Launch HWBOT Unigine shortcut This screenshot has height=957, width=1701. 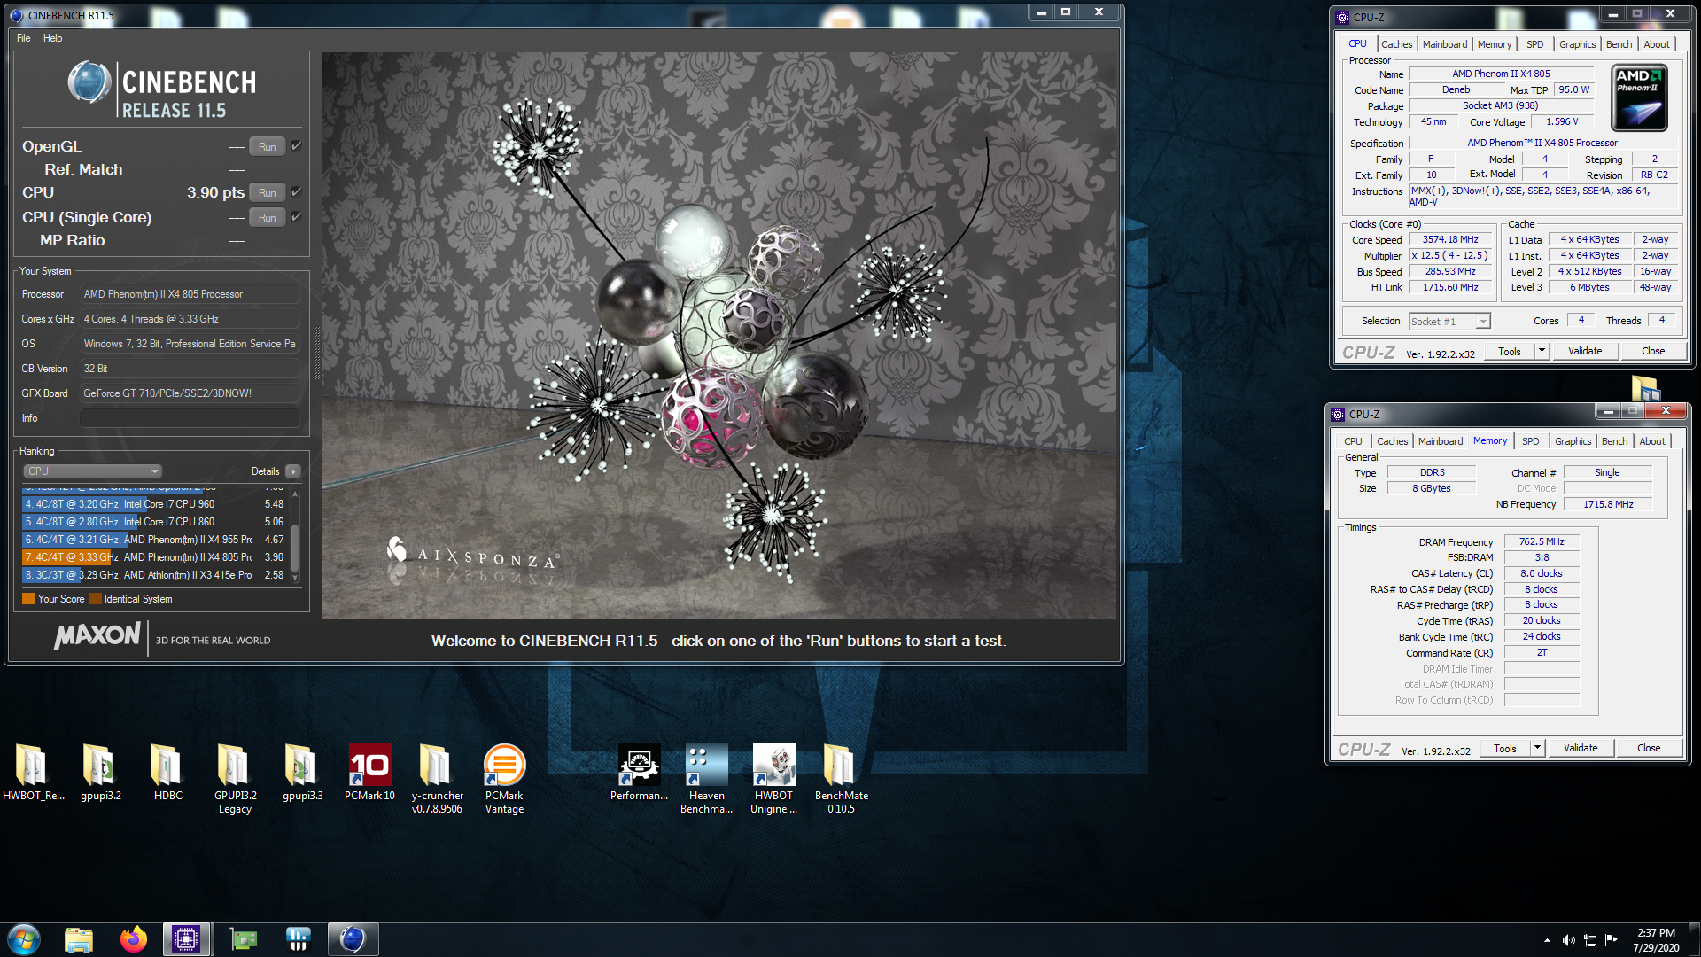pyautogui.click(x=773, y=779)
